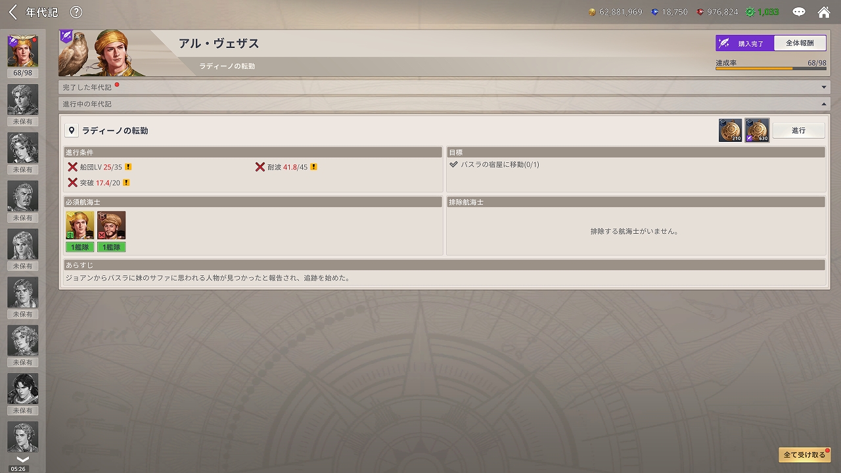Tap the gold coin balance 62,881,969

pos(615,12)
